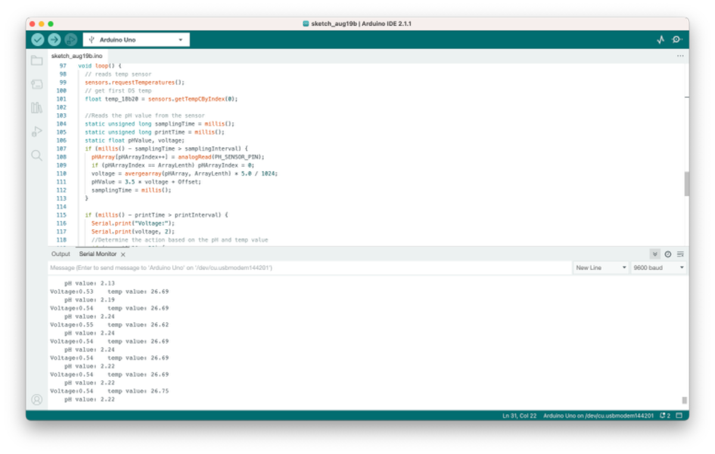Open the Debug panel in sidebar
Image resolution: width=715 pixels, height=454 pixels.
[37, 131]
